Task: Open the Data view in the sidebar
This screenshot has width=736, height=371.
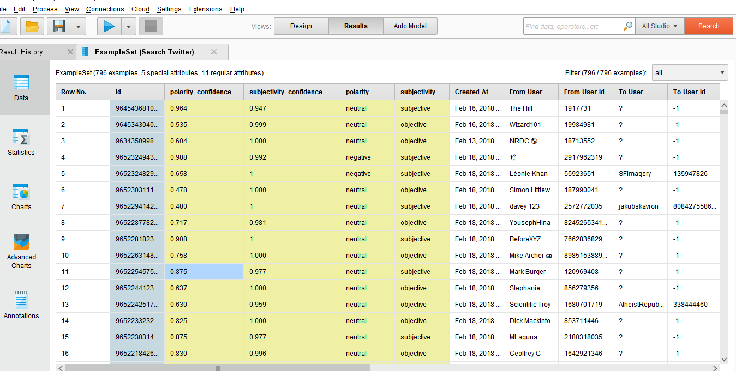Action: pyautogui.click(x=21, y=88)
